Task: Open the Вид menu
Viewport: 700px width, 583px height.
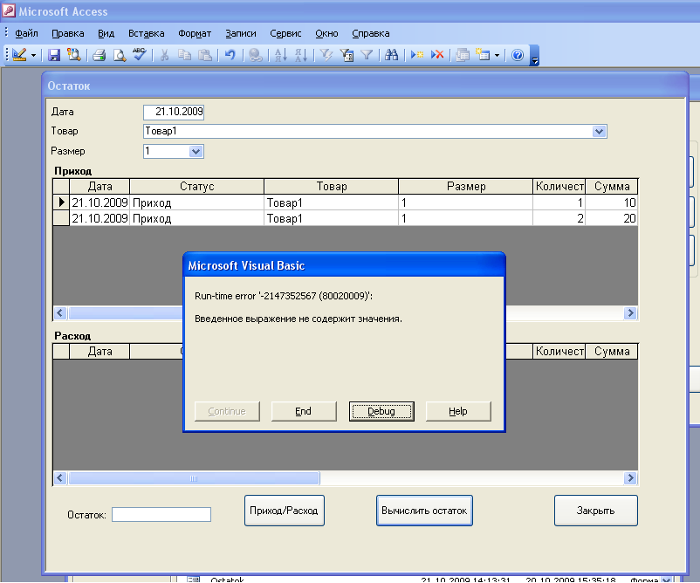Action: coord(106,33)
